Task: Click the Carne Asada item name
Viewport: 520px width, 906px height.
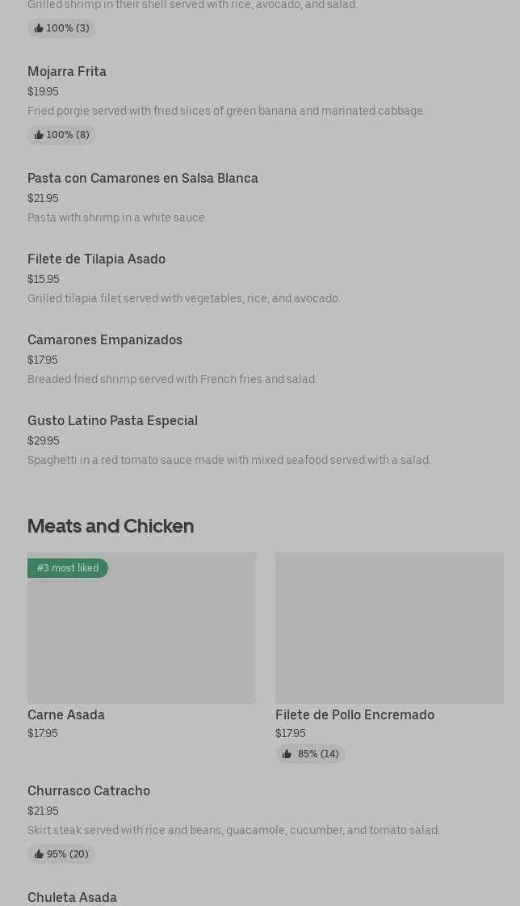Action: point(66,714)
